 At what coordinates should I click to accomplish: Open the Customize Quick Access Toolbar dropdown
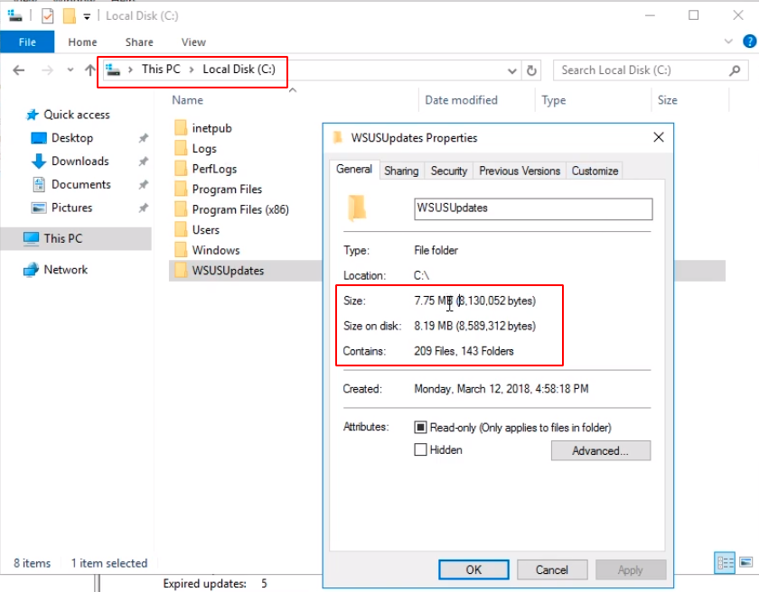[x=87, y=16]
